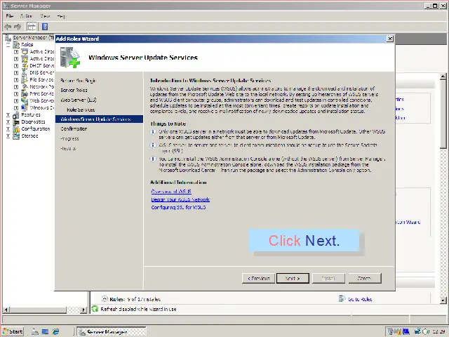Open the Overview of WSUS link

pos(171,192)
